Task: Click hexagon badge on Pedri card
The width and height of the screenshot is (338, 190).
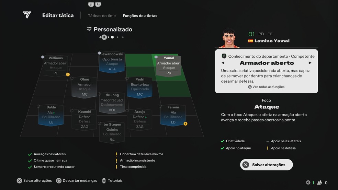Action: point(127,78)
